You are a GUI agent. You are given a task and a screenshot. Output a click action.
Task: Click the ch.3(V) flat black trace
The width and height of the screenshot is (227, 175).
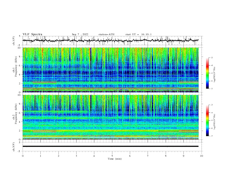tap(110, 146)
